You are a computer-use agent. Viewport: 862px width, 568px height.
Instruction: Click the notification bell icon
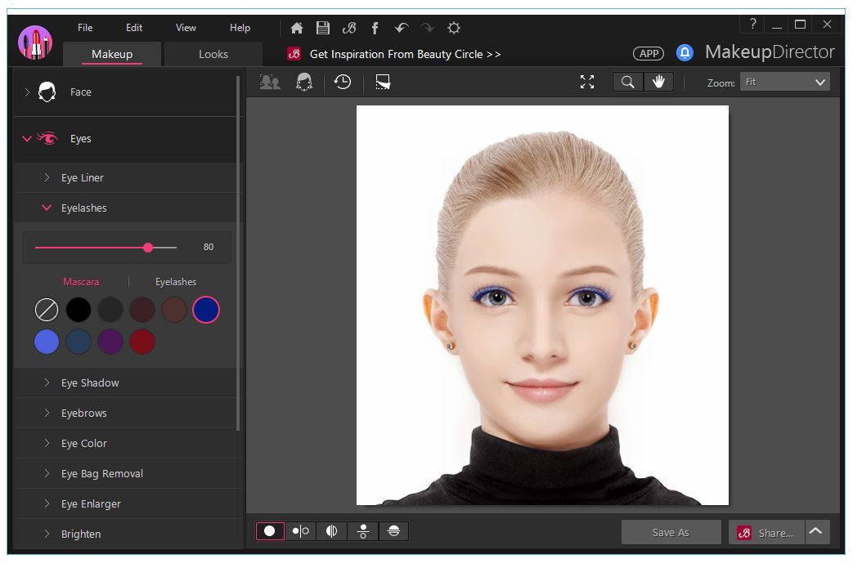click(685, 53)
